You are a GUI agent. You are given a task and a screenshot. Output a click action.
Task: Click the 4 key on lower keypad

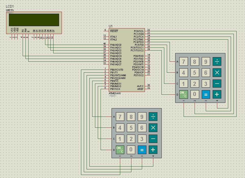click(120, 128)
